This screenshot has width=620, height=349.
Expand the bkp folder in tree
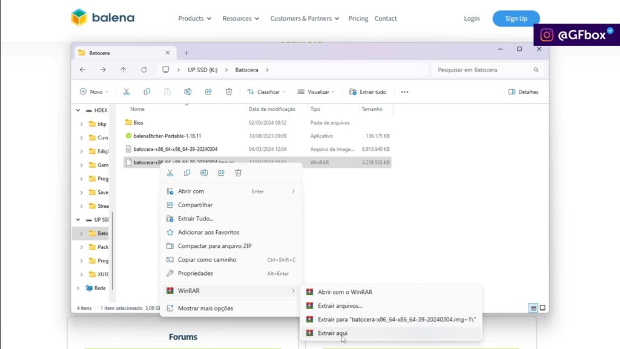pos(82,124)
